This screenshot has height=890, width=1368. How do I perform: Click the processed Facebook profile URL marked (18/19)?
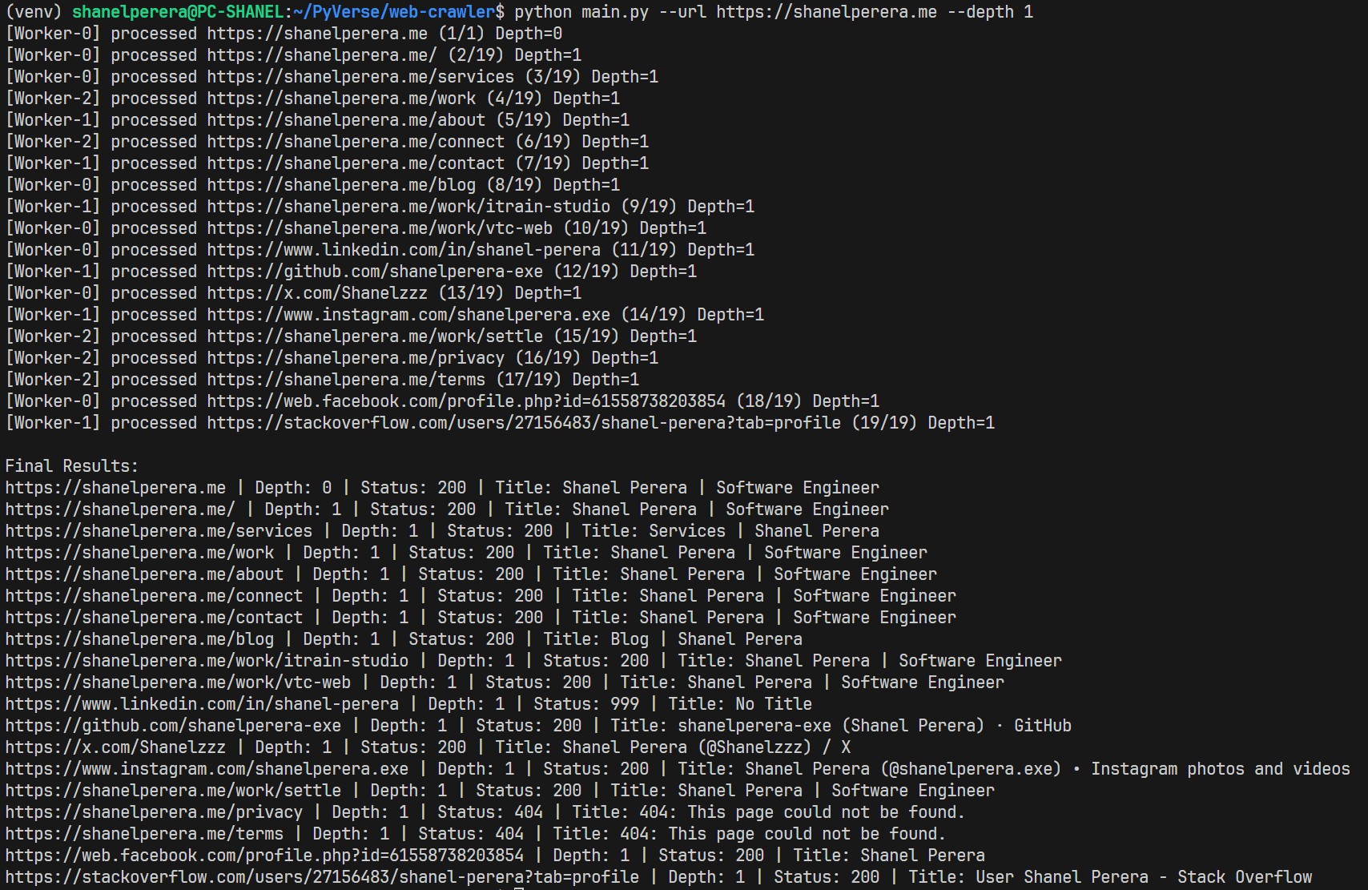(x=466, y=401)
